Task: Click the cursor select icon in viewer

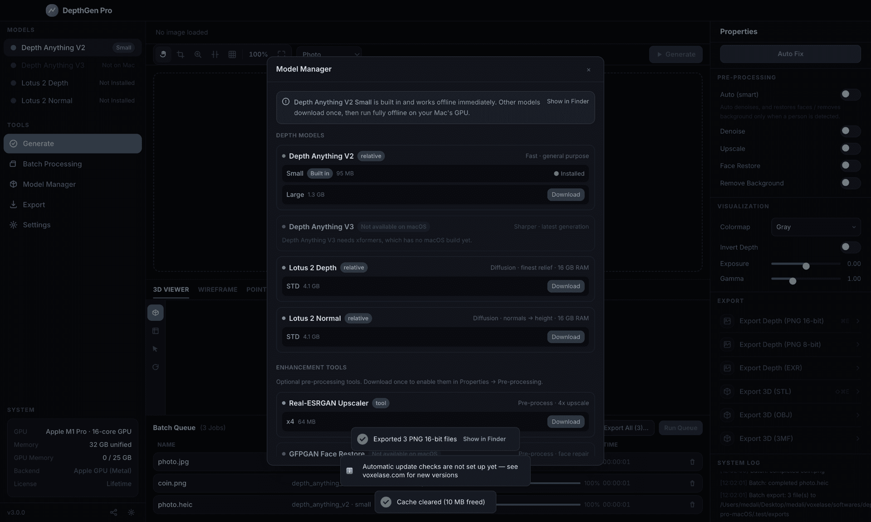Action: [x=155, y=349]
